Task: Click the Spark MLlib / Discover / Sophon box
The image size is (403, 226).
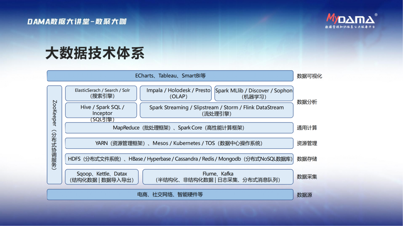Action: 254,93
